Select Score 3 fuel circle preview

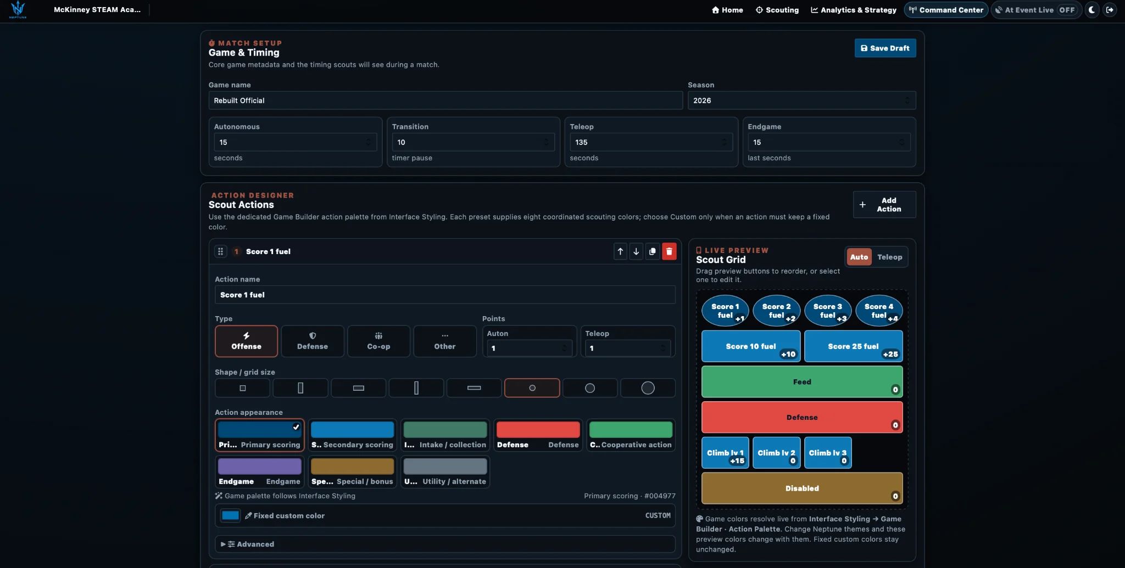[828, 311]
